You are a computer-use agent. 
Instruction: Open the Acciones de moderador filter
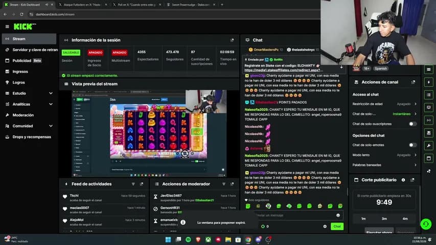(224, 184)
